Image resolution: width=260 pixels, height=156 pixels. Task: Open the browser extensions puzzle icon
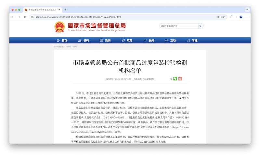[x=232, y=17]
